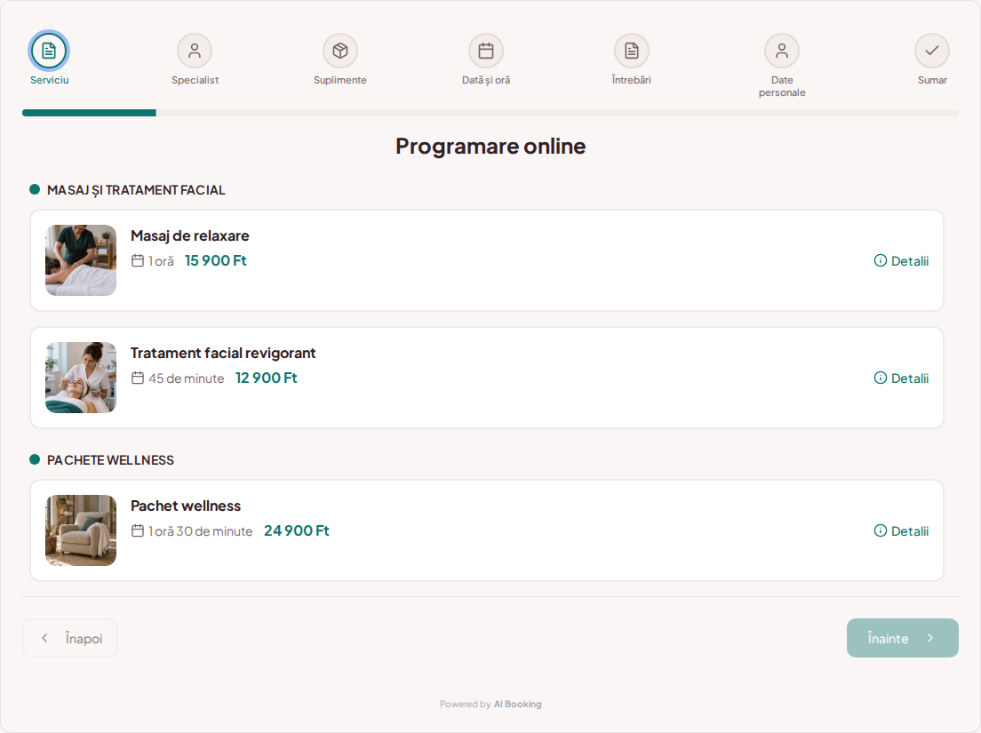Viewport: 981px width, 733px height.
Task: Click info icon for Masaj de relaxare
Action: pos(881,261)
